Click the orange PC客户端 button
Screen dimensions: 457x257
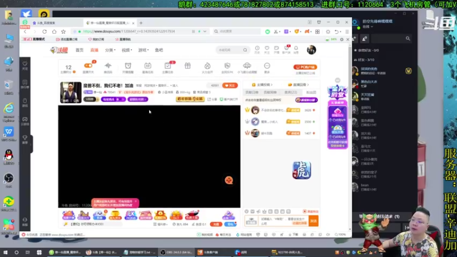pyautogui.click(x=305, y=67)
